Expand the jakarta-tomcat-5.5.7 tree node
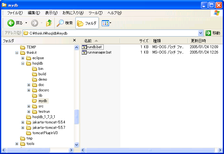Image resolution: width=224 pixels, height=154 pixels. coord(23,128)
